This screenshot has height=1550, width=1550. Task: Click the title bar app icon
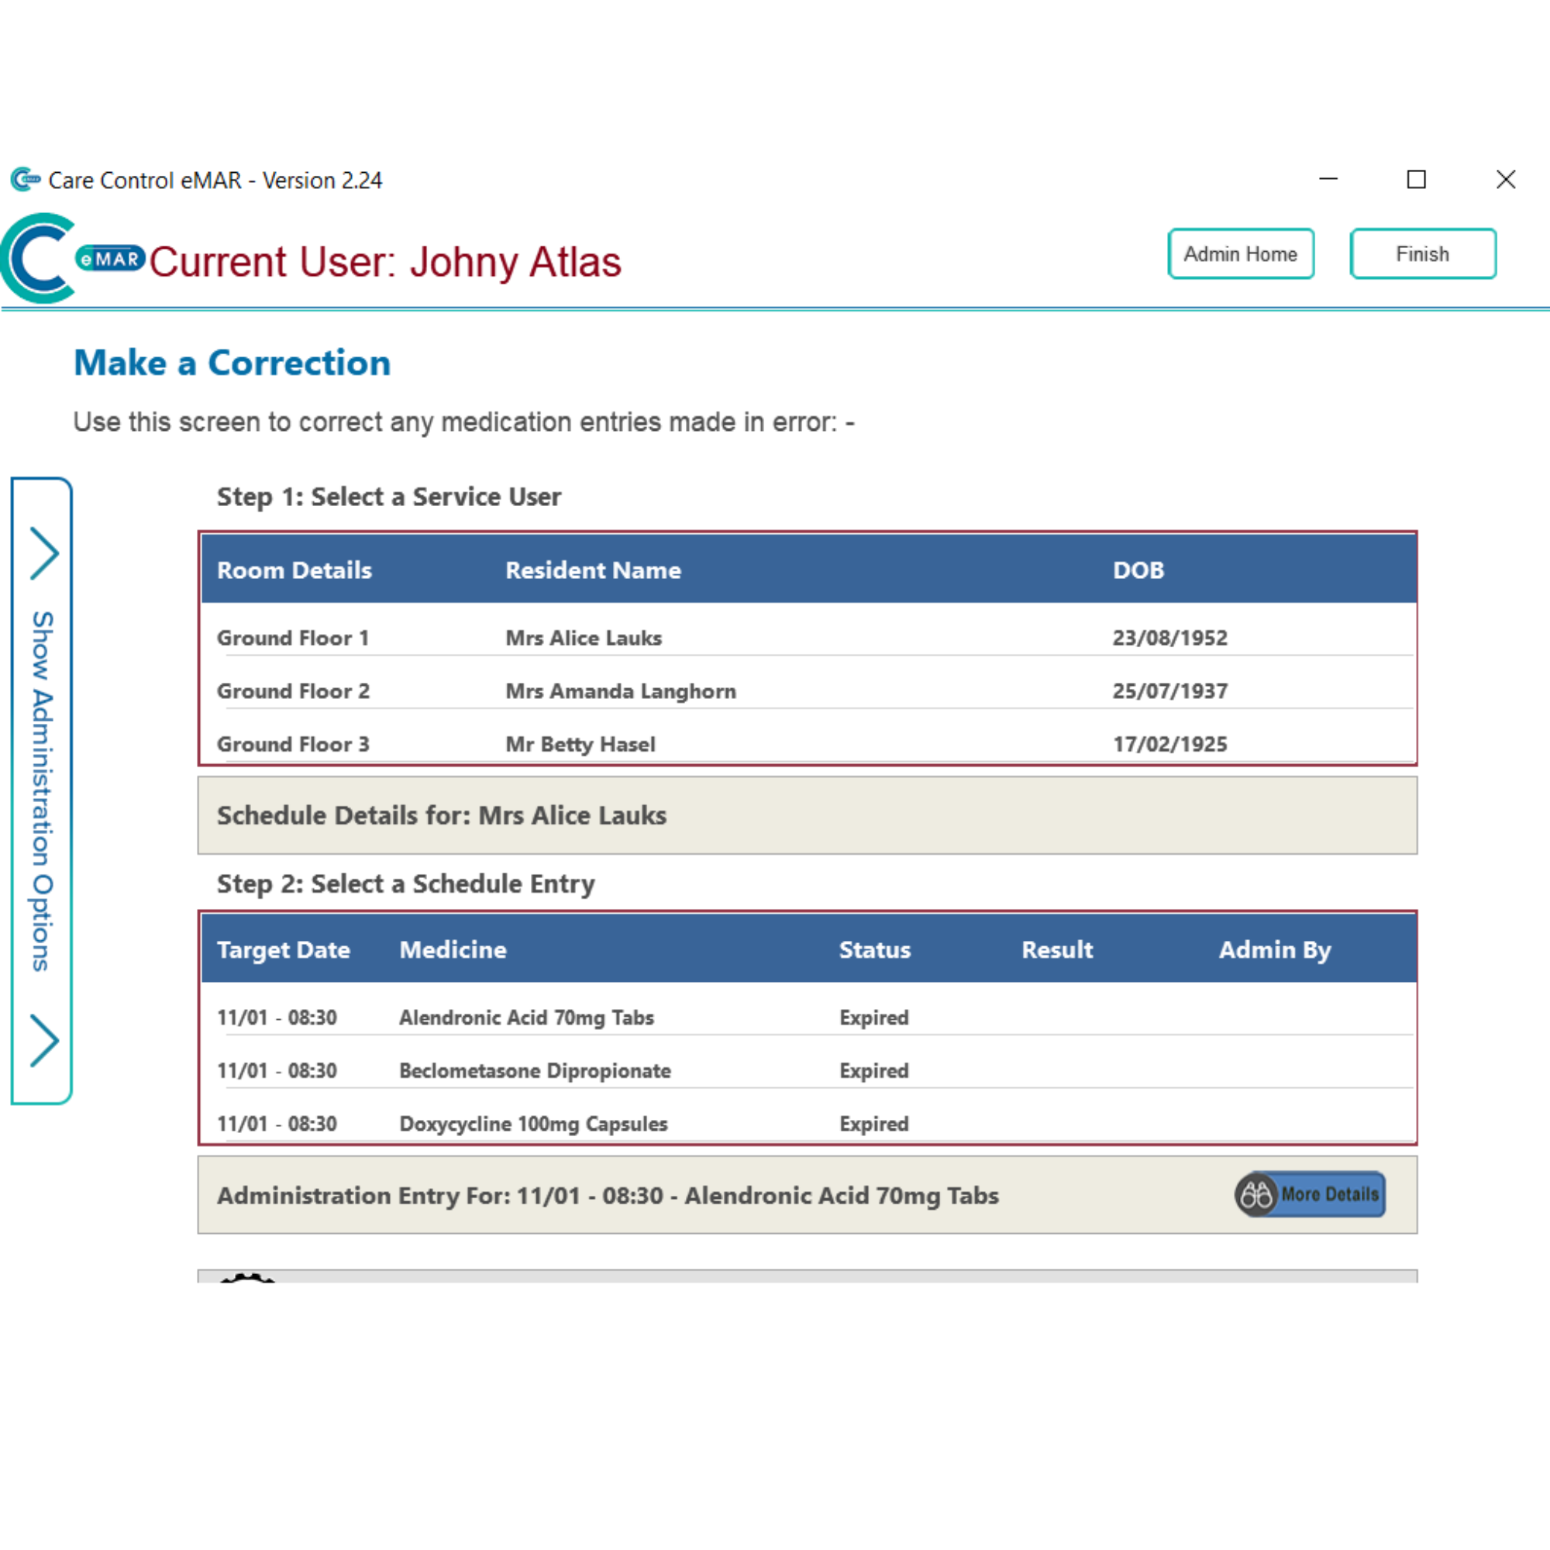point(26,180)
